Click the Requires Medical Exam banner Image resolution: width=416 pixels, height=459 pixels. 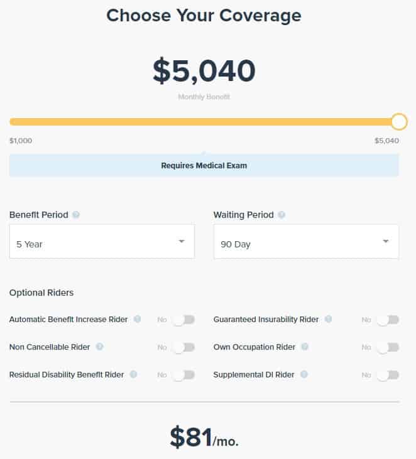tap(204, 166)
